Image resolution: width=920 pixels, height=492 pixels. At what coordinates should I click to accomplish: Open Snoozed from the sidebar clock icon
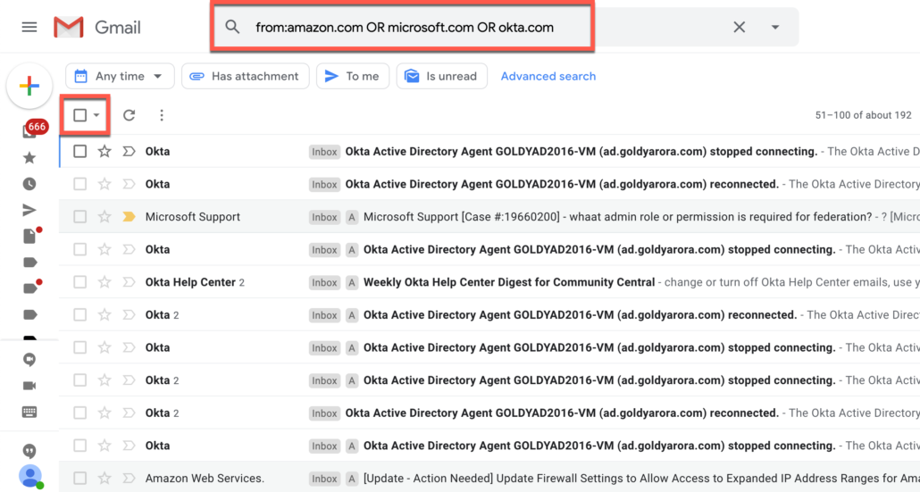(x=29, y=184)
